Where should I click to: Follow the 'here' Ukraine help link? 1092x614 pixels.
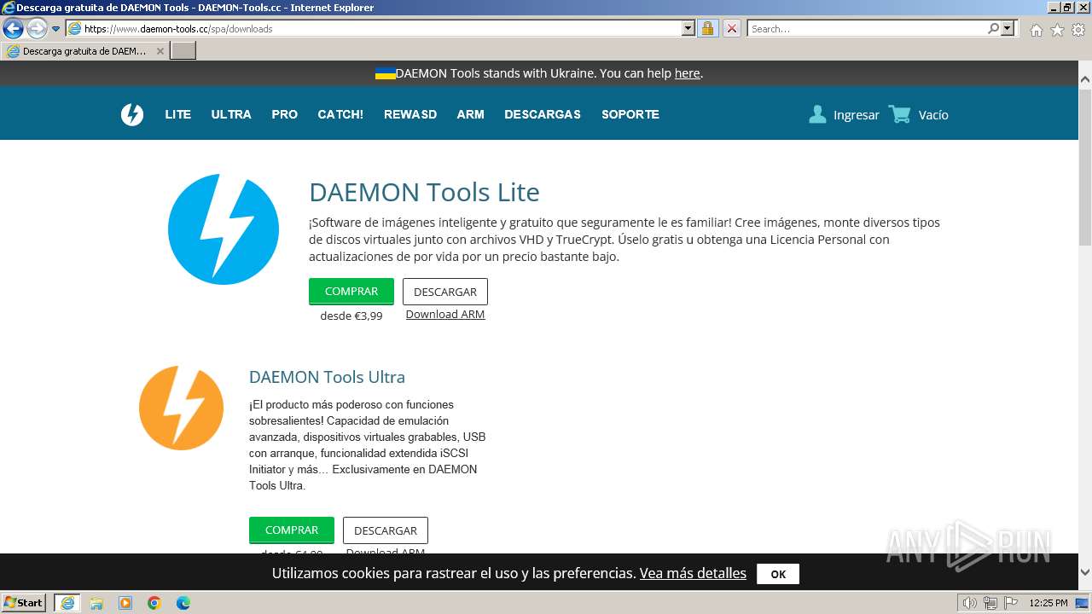pyautogui.click(x=687, y=73)
